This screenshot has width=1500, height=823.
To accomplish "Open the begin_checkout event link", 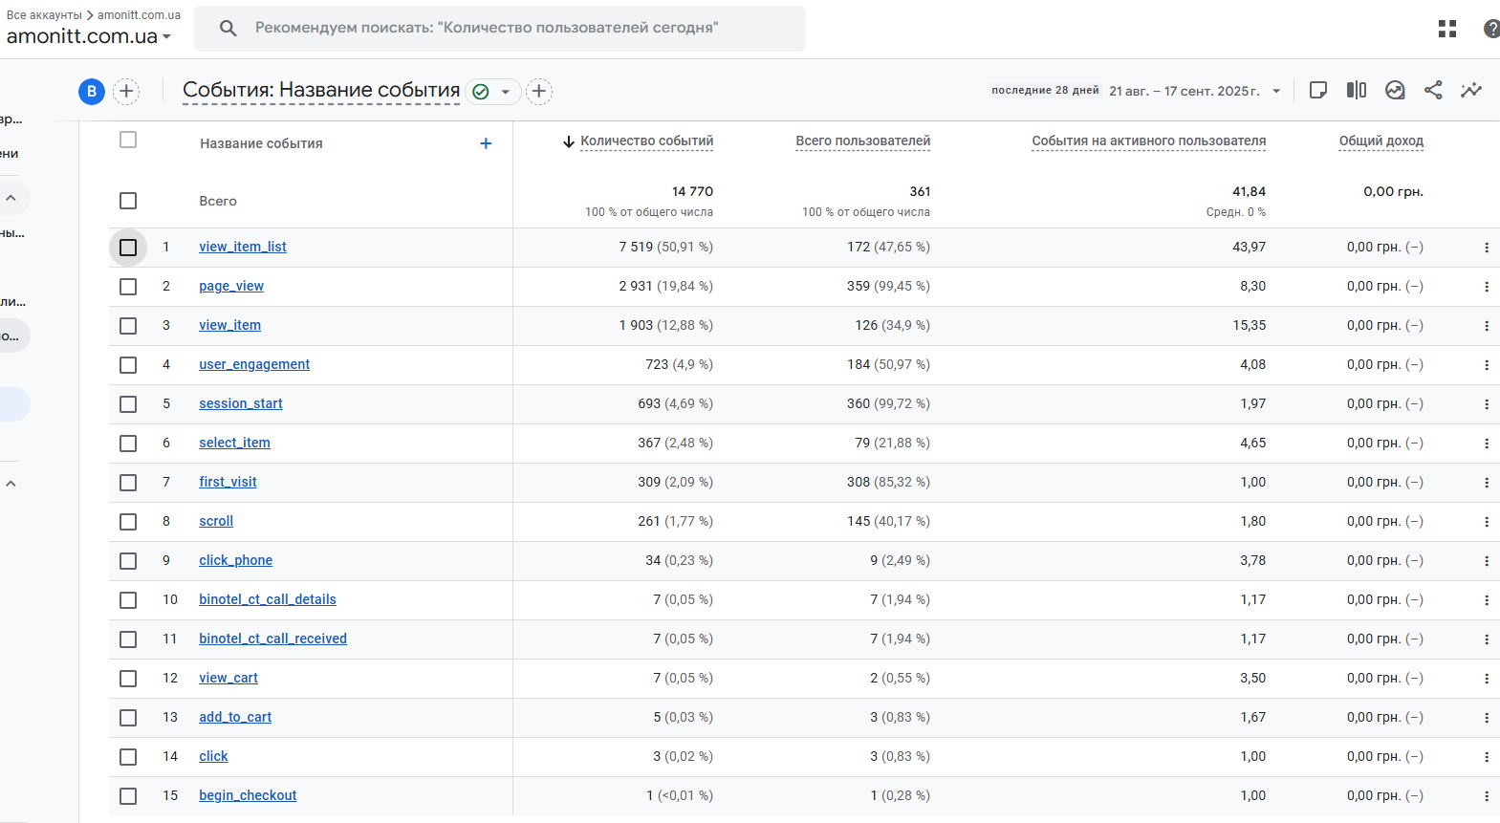I will tap(248, 795).
